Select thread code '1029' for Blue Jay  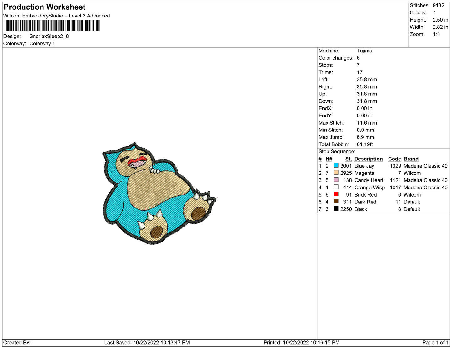click(395, 166)
